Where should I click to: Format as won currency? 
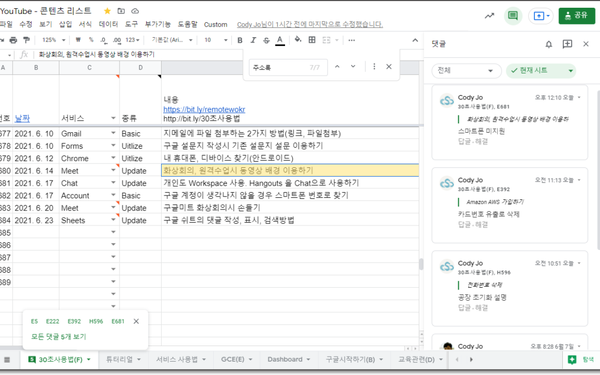click(78, 40)
